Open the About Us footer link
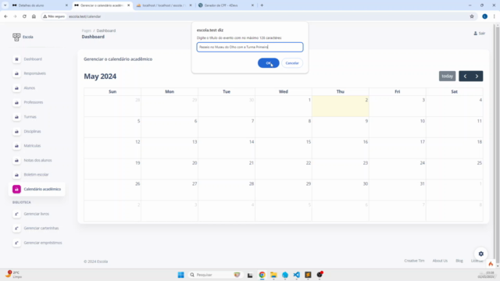Image resolution: width=500 pixels, height=281 pixels. [440, 261]
